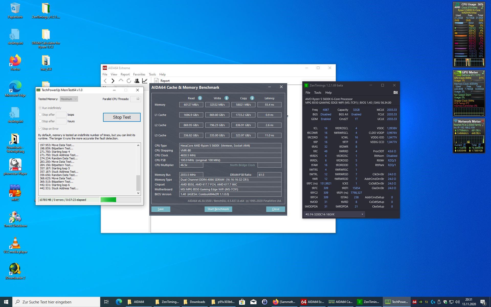Click AIDA64 graph chart toolbar icon
Viewport: 491px width, 307px height.
coord(145,81)
